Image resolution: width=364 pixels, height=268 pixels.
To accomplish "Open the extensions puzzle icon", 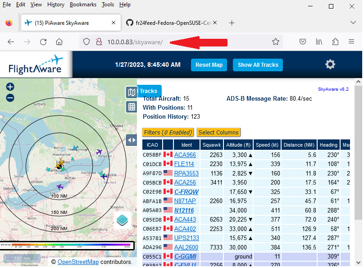I will pos(335,42).
